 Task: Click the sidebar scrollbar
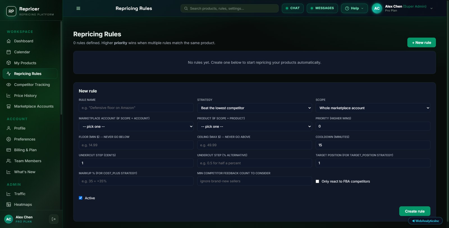pyautogui.click(x=61, y=68)
